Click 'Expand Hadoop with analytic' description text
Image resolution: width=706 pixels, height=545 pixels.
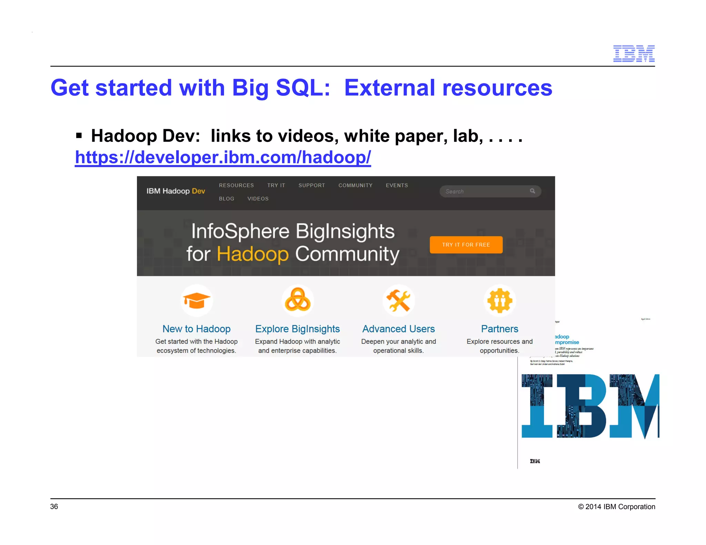[x=297, y=341]
